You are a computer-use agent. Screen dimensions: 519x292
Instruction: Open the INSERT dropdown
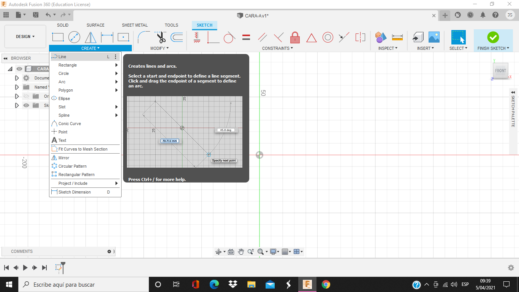tap(426, 48)
